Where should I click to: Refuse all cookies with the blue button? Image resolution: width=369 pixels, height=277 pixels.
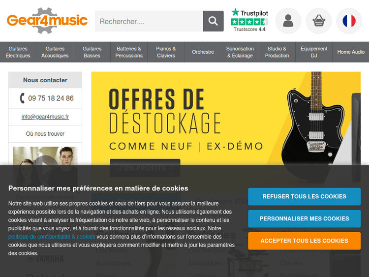tap(304, 196)
